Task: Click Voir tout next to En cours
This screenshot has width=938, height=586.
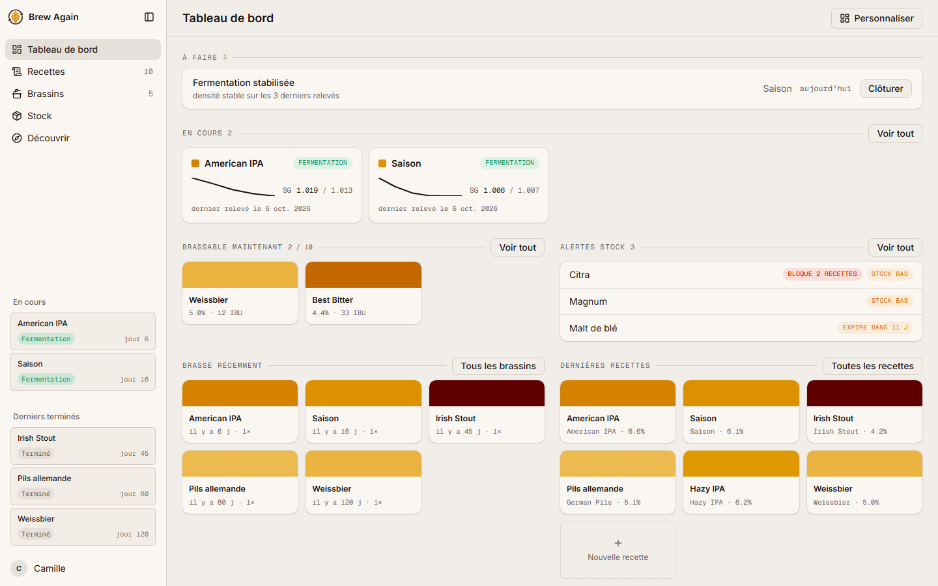Action: pos(895,133)
